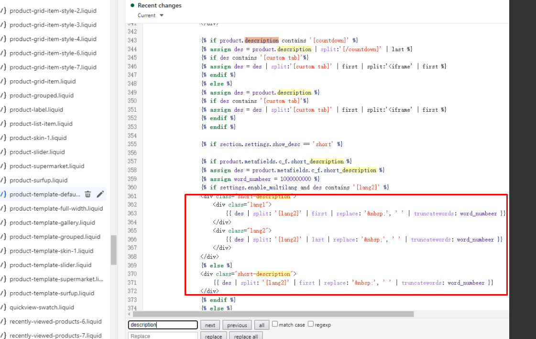The height and width of the screenshot is (339, 536).
Task: Click the search field containing 'description'
Action: (x=163, y=325)
